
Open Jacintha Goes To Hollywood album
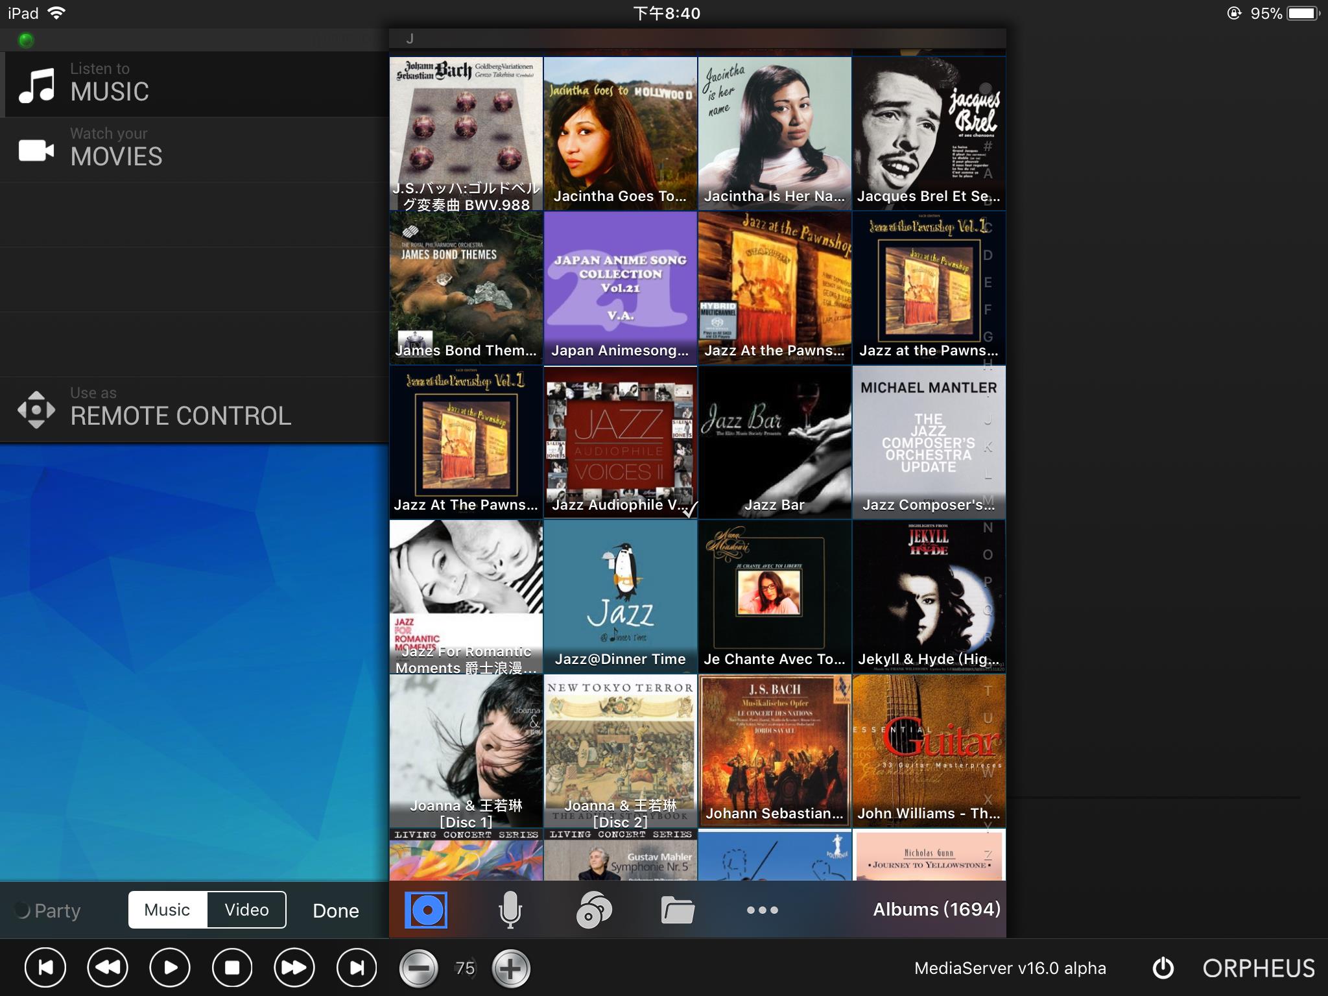tap(621, 134)
